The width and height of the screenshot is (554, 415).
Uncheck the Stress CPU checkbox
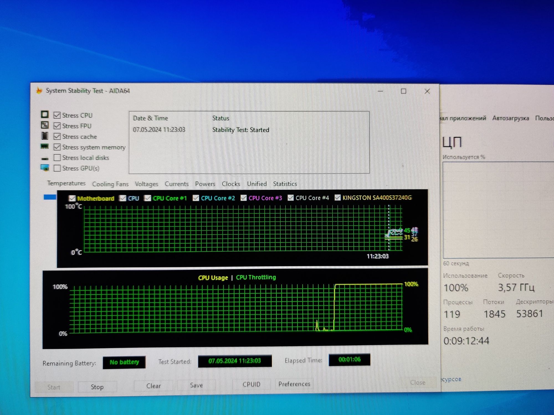[57, 115]
